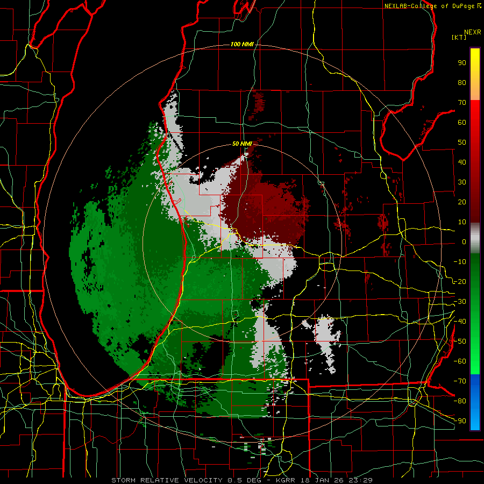
Task: Click the -40 value on the velocity scale
Action: click(x=460, y=322)
